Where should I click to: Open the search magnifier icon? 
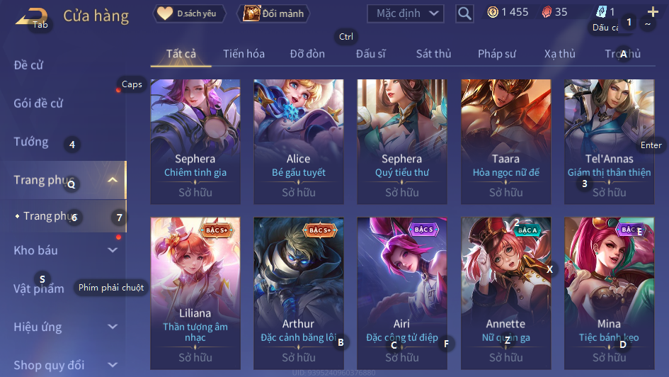(x=464, y=13)
